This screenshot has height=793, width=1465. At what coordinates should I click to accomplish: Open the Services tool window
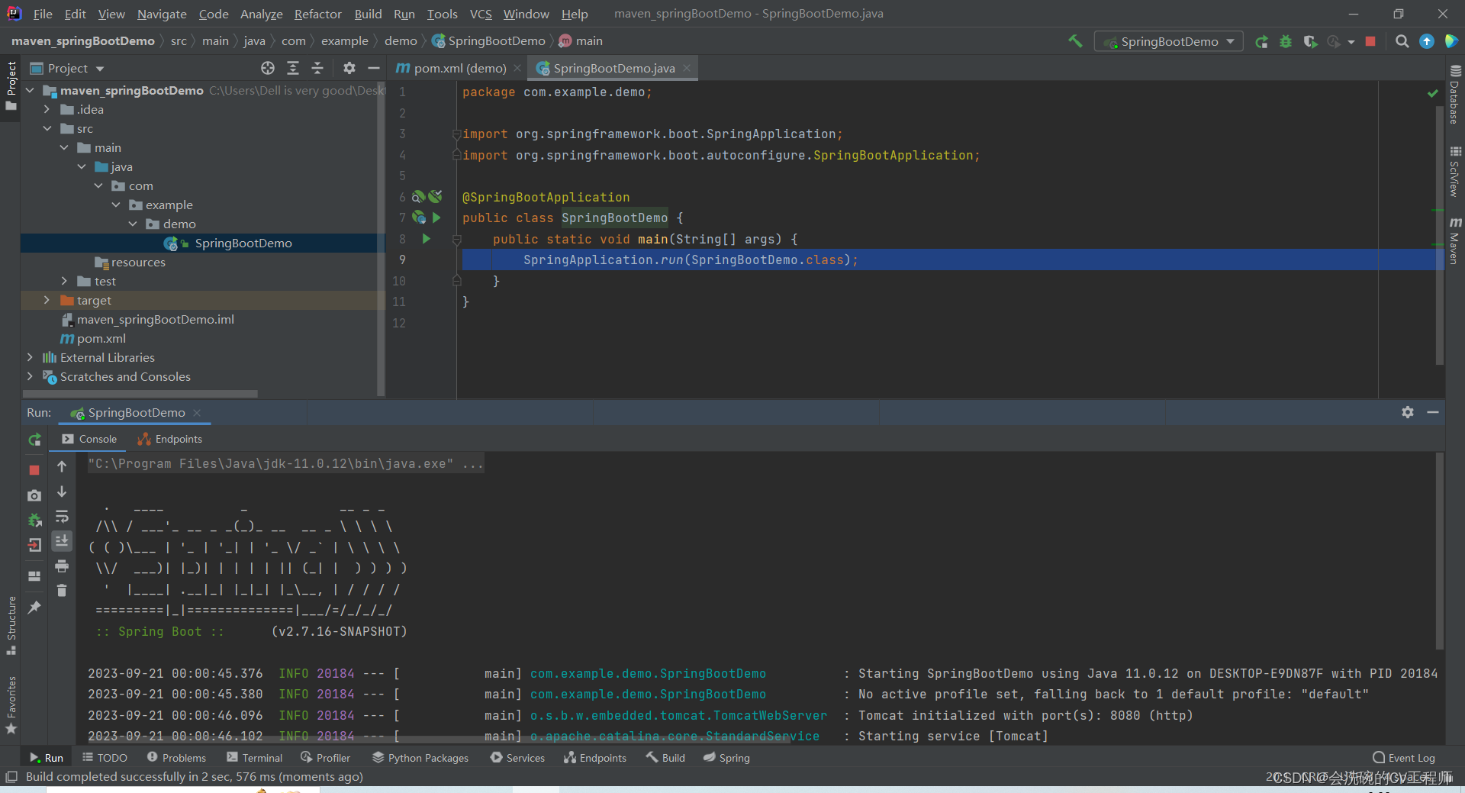tap(517, 758)
